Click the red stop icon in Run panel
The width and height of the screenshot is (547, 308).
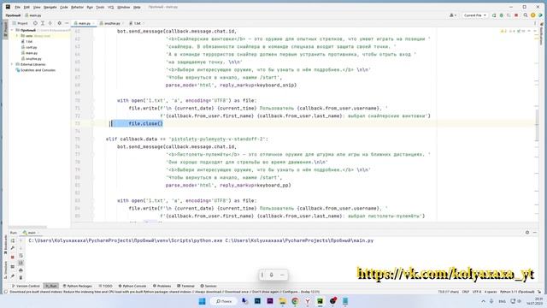[x=13, y=257]
